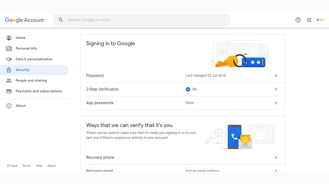Open the Google apps grid icon

pos(309,20)
